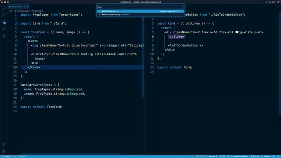
Task: Open the Source Control view
Action: (4, 22)
